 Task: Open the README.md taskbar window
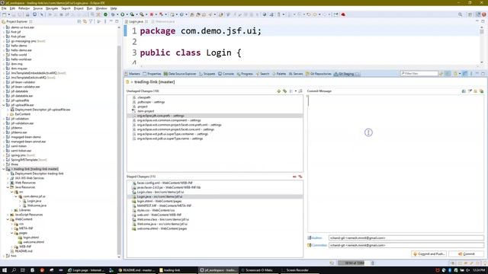point(137,270)
